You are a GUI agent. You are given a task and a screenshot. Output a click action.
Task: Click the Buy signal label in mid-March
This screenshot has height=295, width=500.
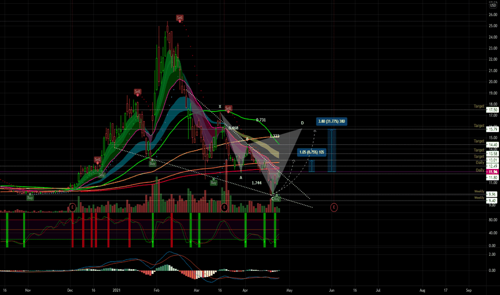tap(214, 183)
